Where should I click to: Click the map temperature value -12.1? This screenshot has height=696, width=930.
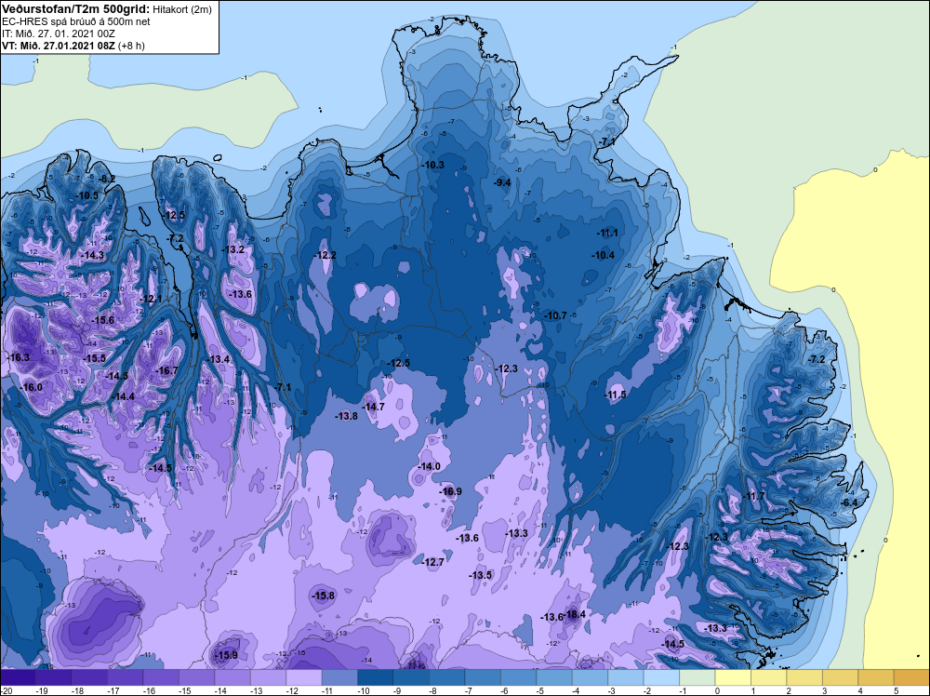pos(151,299)
